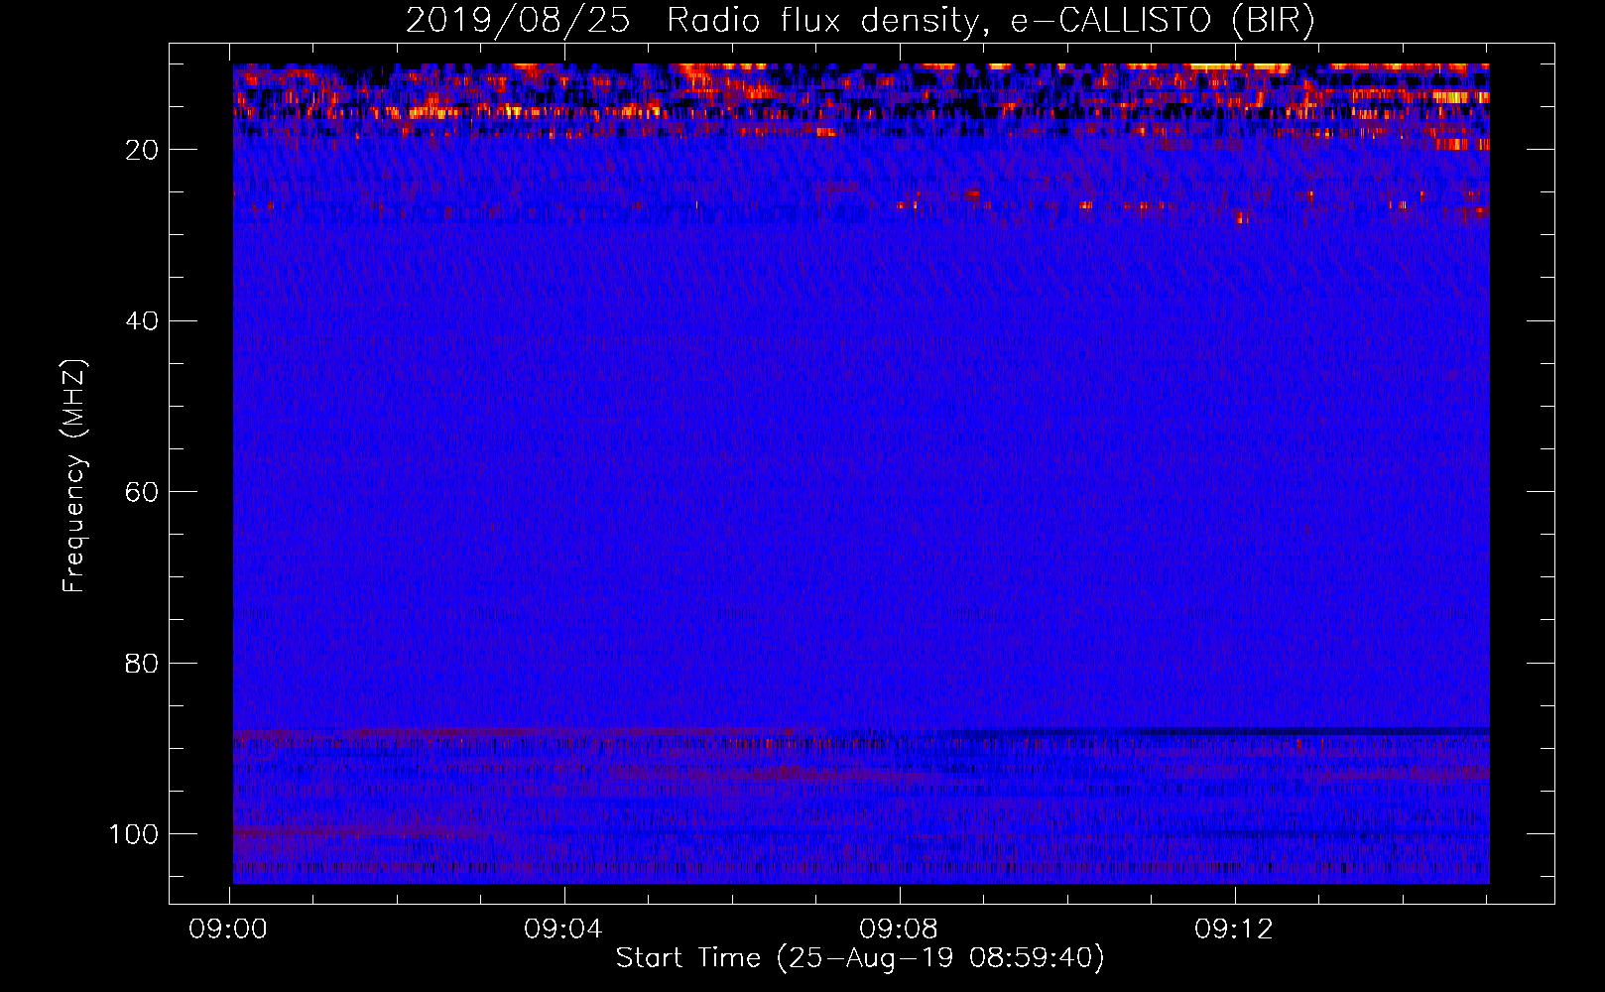Select the 09:08 time tick label

pos(899,930)
